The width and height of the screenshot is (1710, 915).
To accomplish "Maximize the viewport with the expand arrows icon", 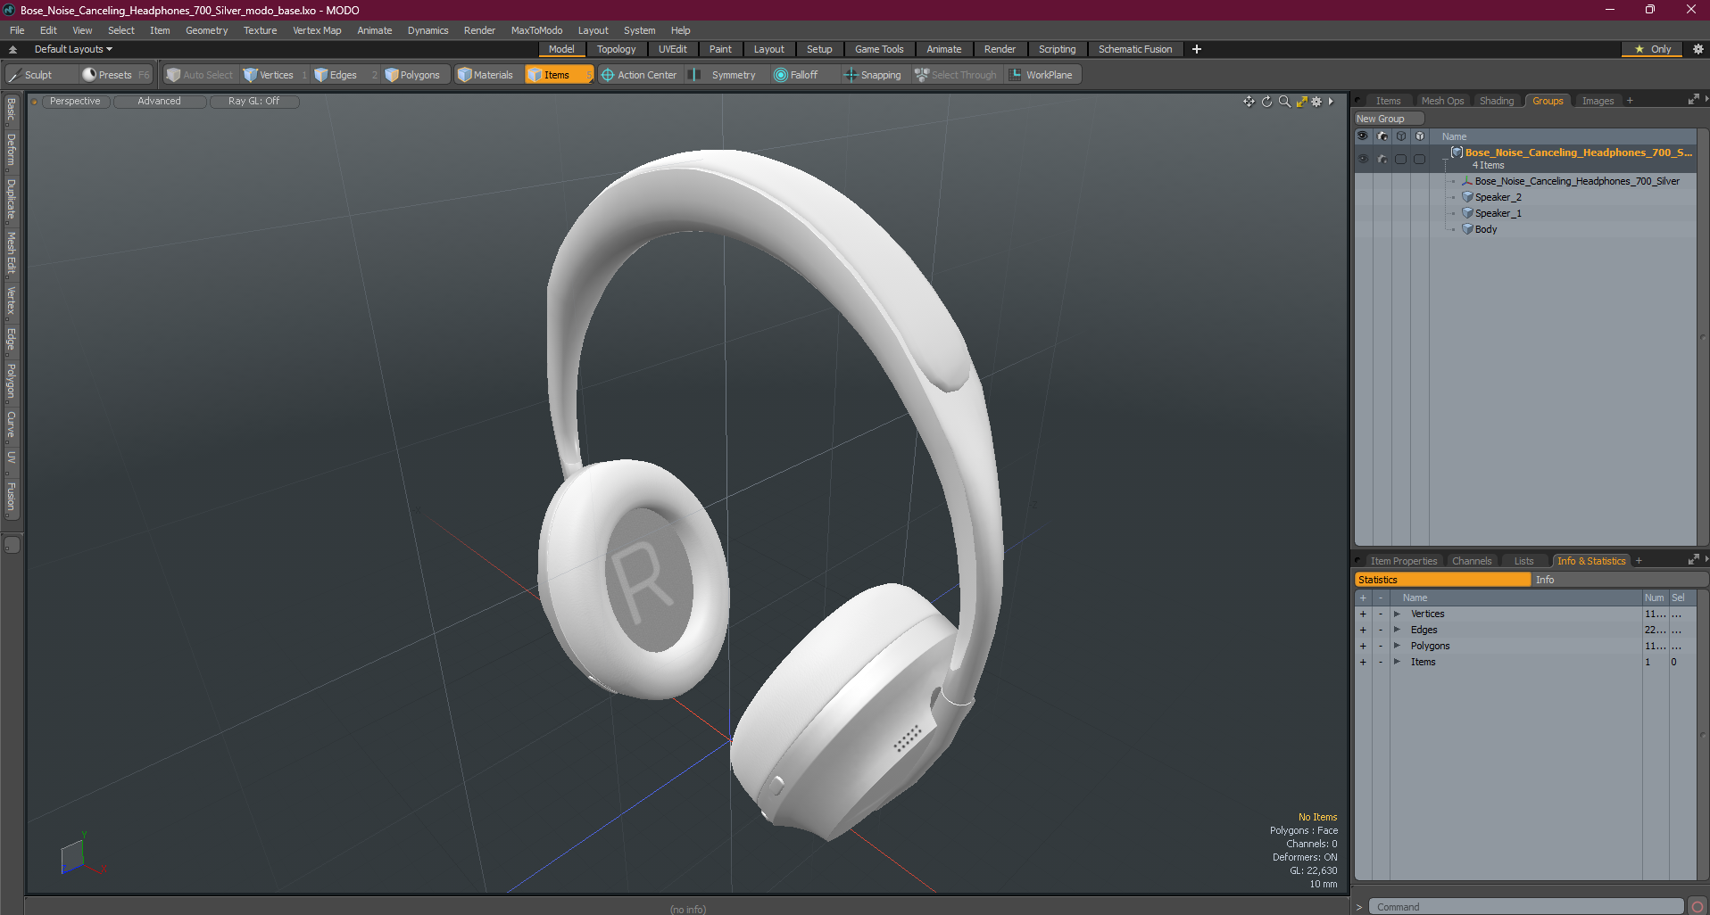I will [1301, 102].
